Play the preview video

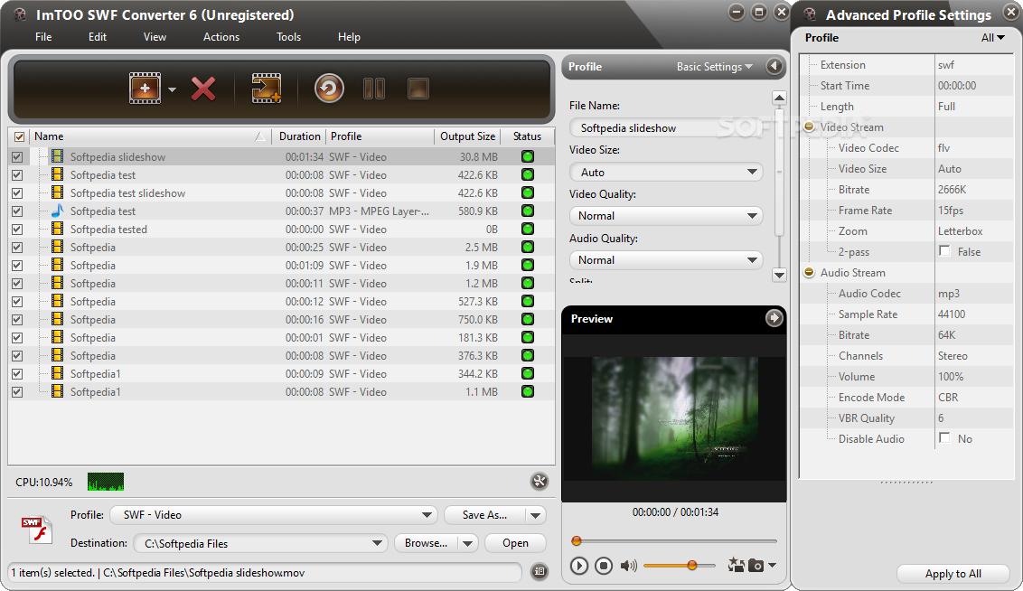point(578,566)
